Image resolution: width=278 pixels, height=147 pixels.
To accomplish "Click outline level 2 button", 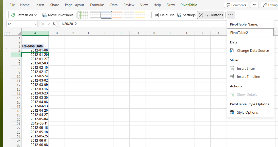I will click(9, 34).
